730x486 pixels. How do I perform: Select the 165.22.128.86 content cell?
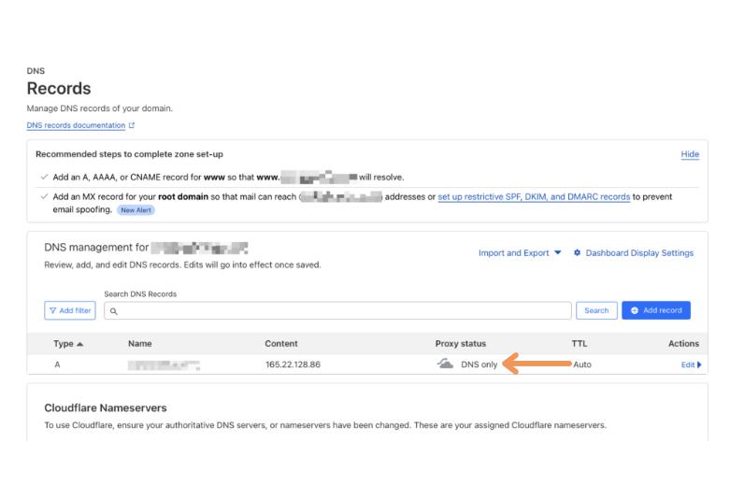(x=293, y=364)
